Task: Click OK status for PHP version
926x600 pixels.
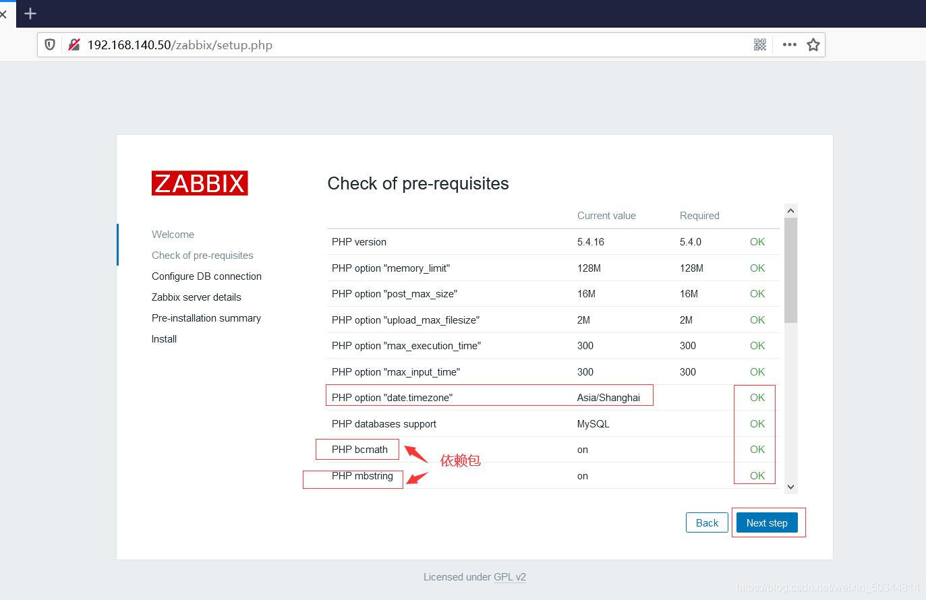Action: coord(757,242)
